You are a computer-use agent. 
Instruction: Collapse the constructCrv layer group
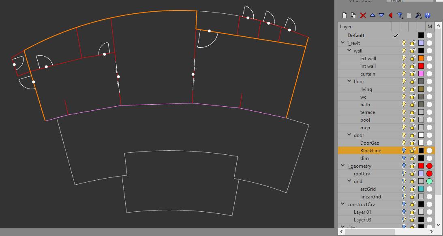(343, 204)
